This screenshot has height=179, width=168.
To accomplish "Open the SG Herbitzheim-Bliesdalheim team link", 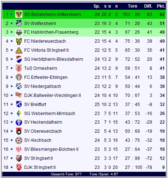I will coord(53,59).
